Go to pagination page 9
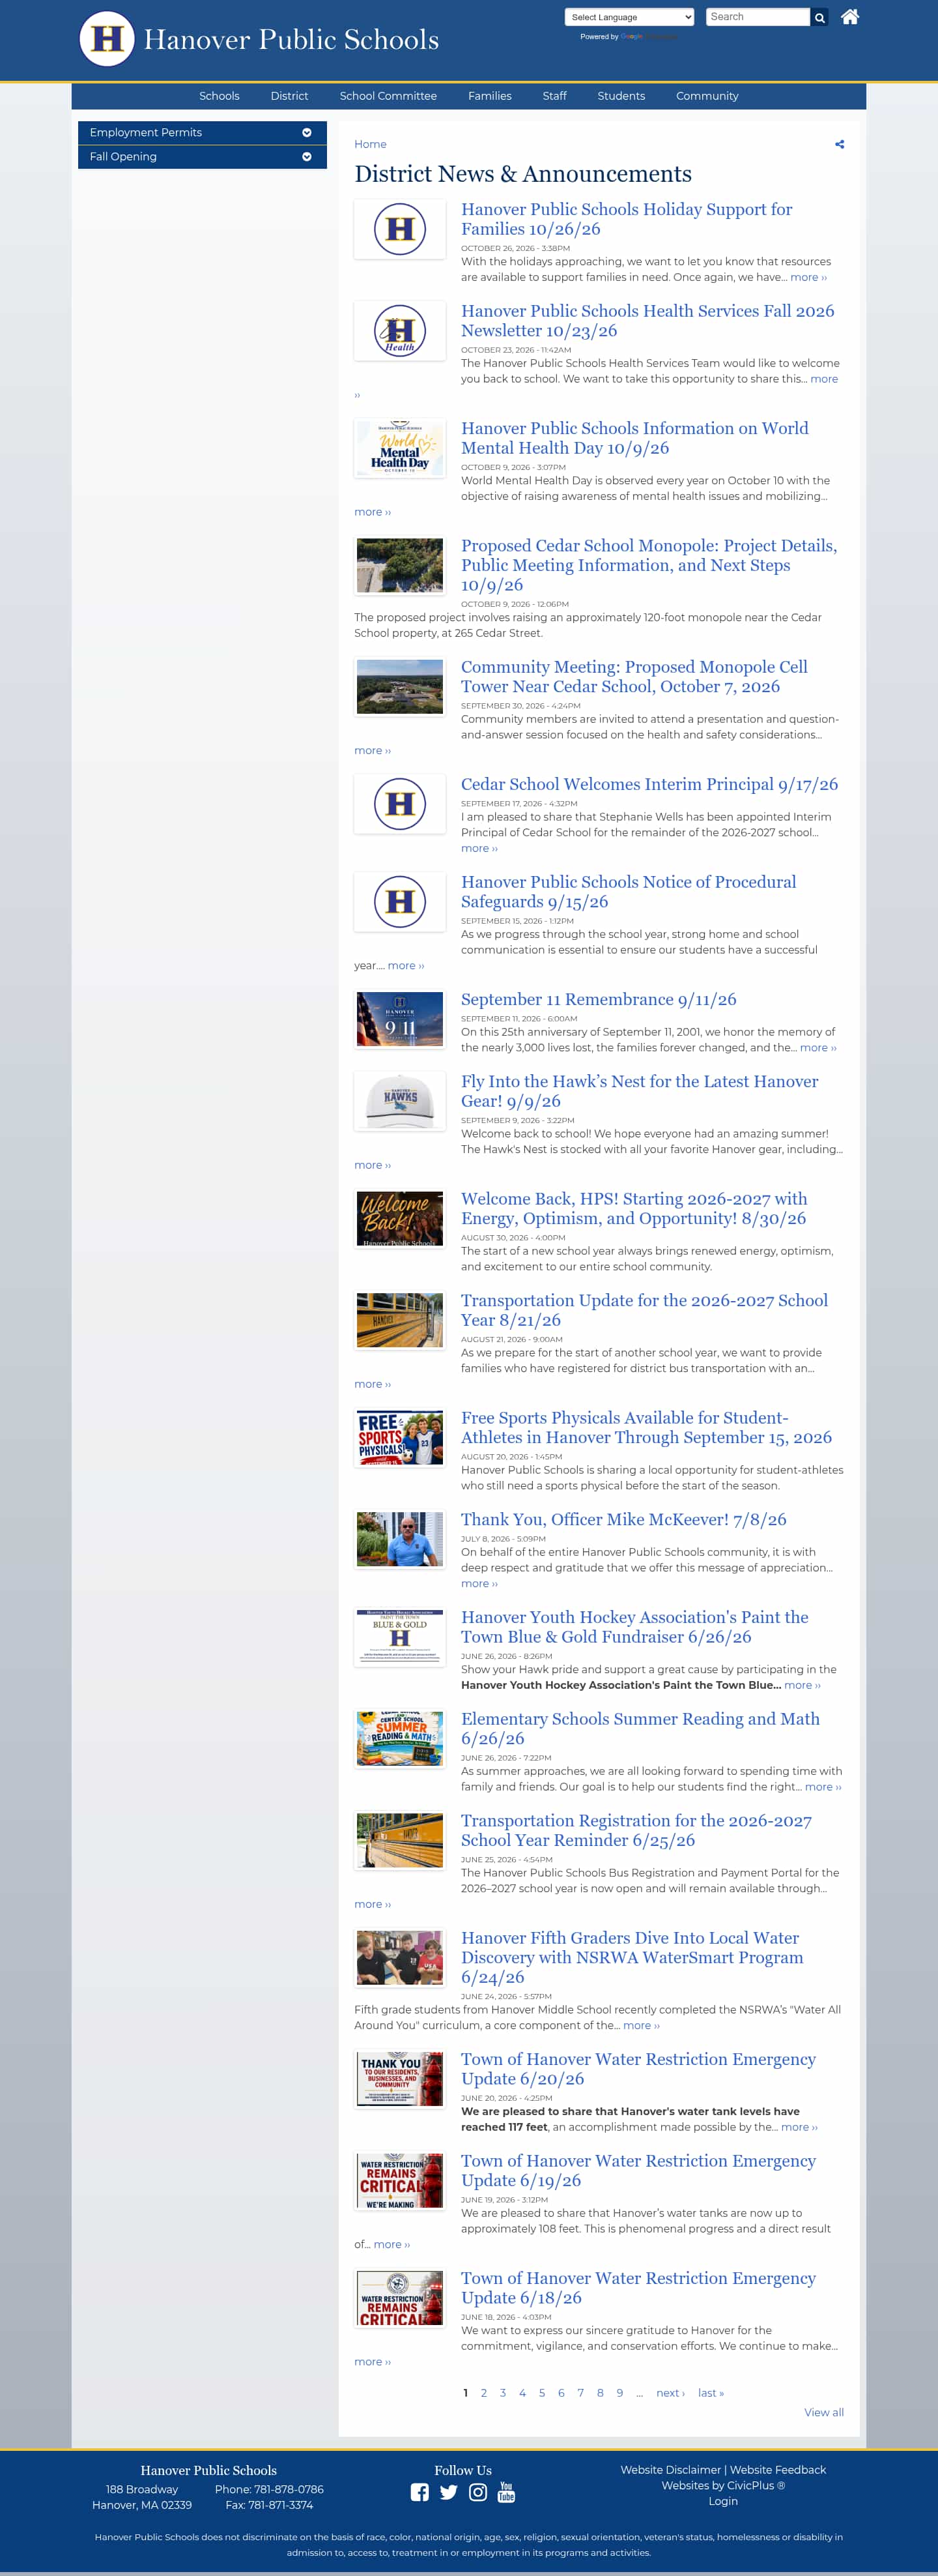The width and height of the screenshot is (938, 2576). tap(619, 2393)
